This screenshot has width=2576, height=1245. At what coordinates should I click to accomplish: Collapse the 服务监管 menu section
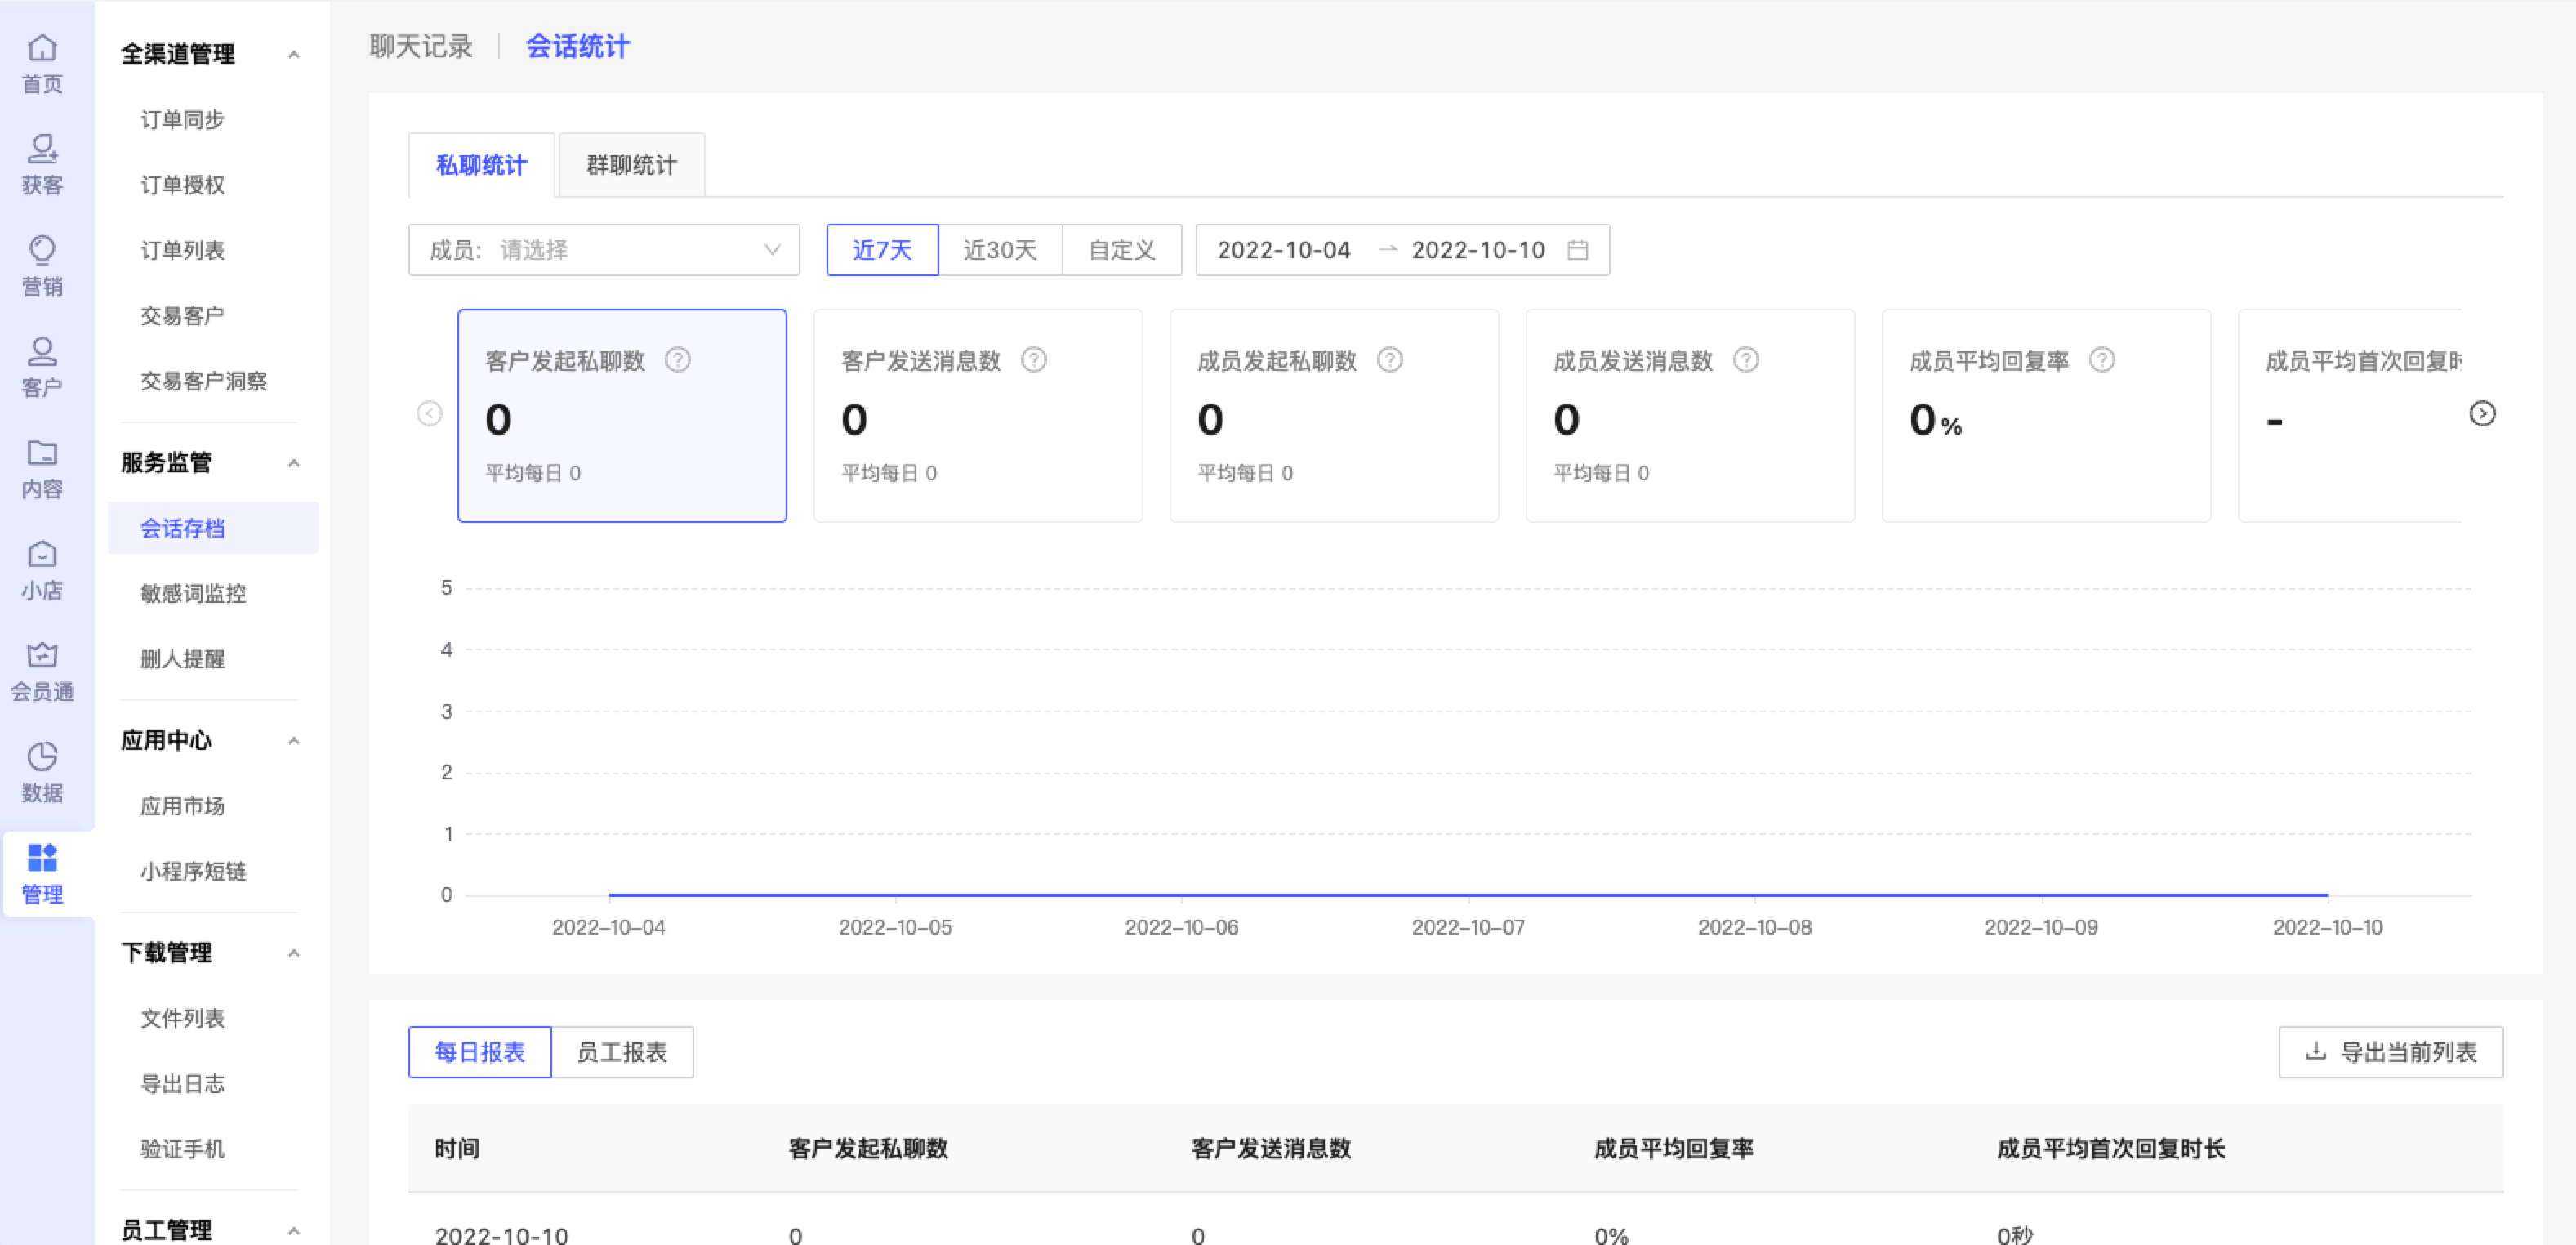point(294,463)
